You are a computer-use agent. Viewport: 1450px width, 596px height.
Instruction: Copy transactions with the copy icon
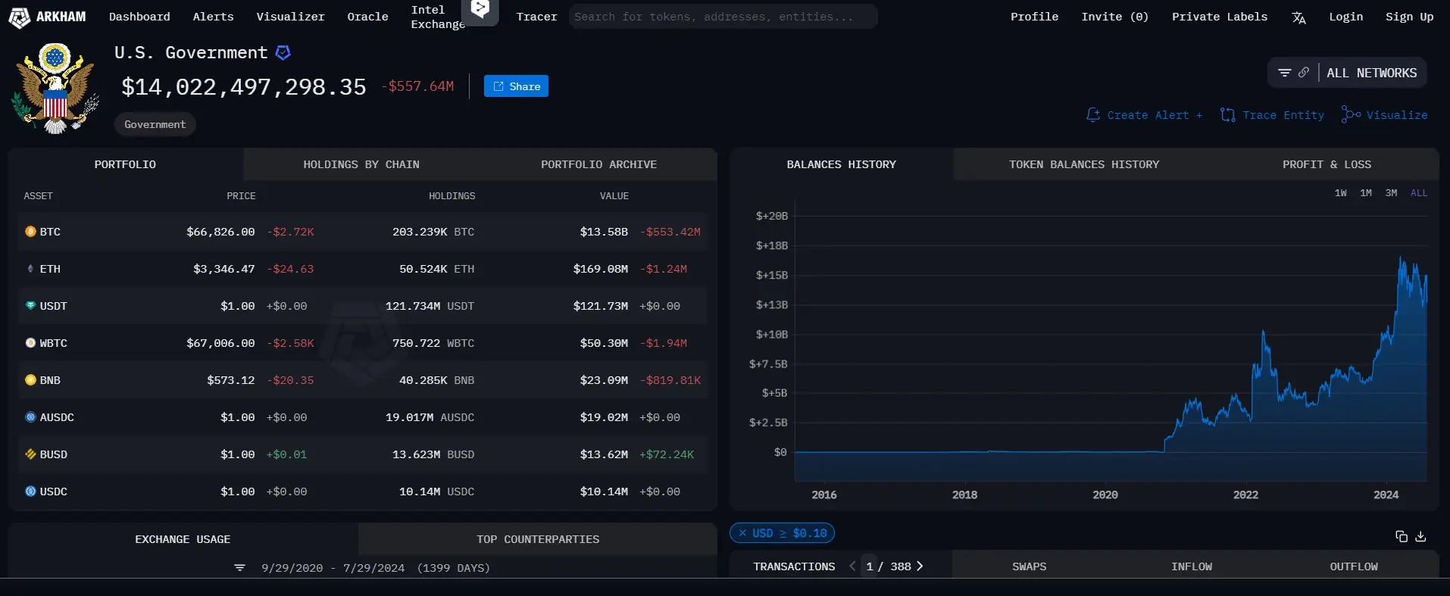pos(1402,536)
